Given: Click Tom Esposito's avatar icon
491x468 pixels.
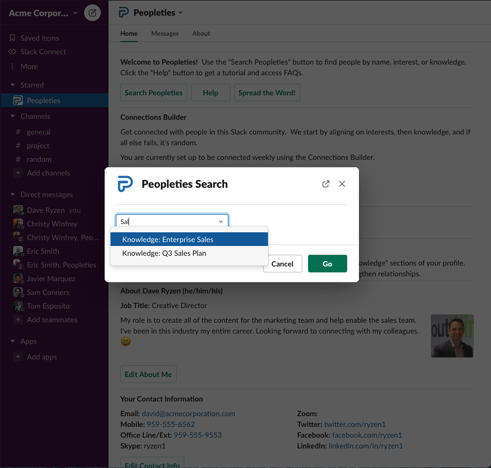Looking at the screenshot, I should click(18, 306).
